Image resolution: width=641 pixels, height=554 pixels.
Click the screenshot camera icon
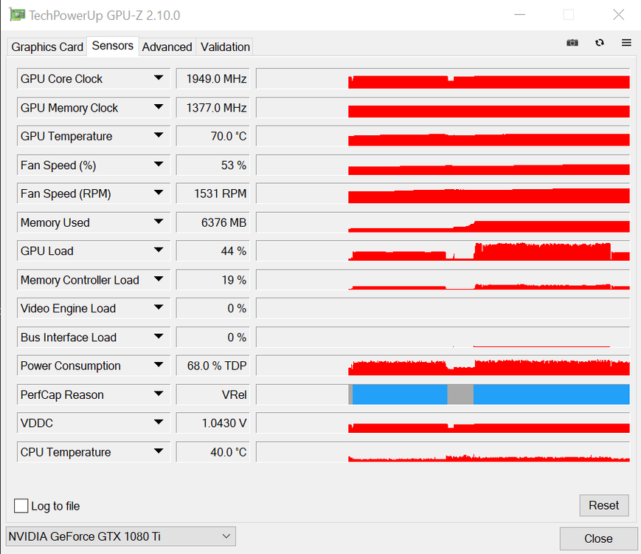pos(572,43)
